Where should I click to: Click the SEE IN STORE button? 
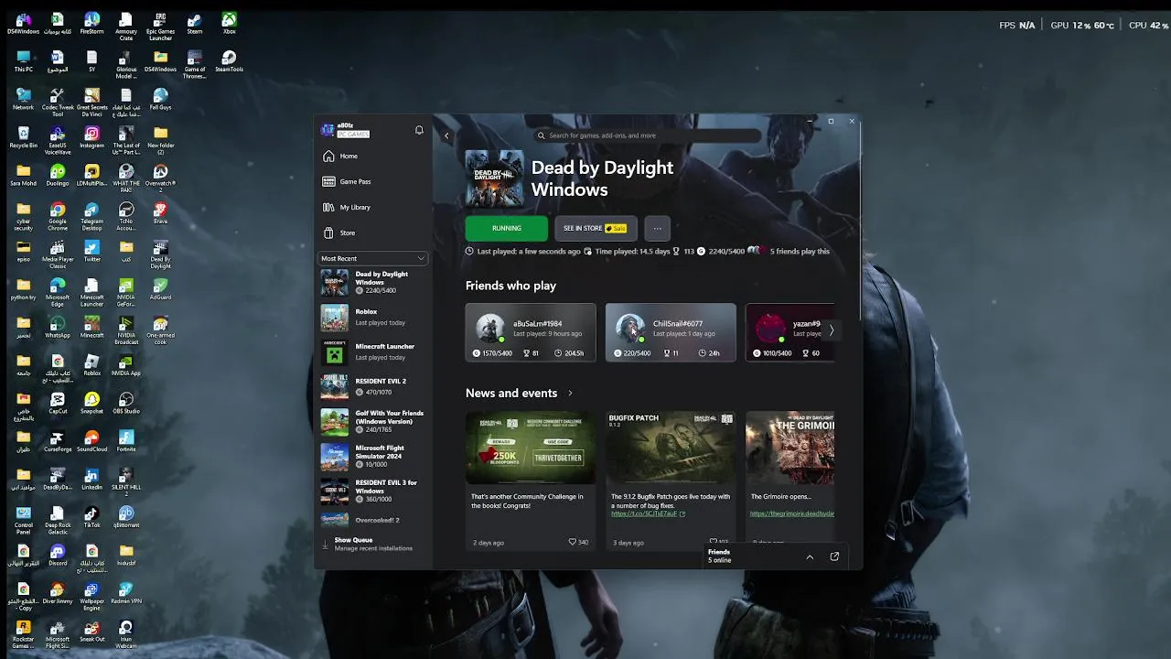click(x=596, y=228)
